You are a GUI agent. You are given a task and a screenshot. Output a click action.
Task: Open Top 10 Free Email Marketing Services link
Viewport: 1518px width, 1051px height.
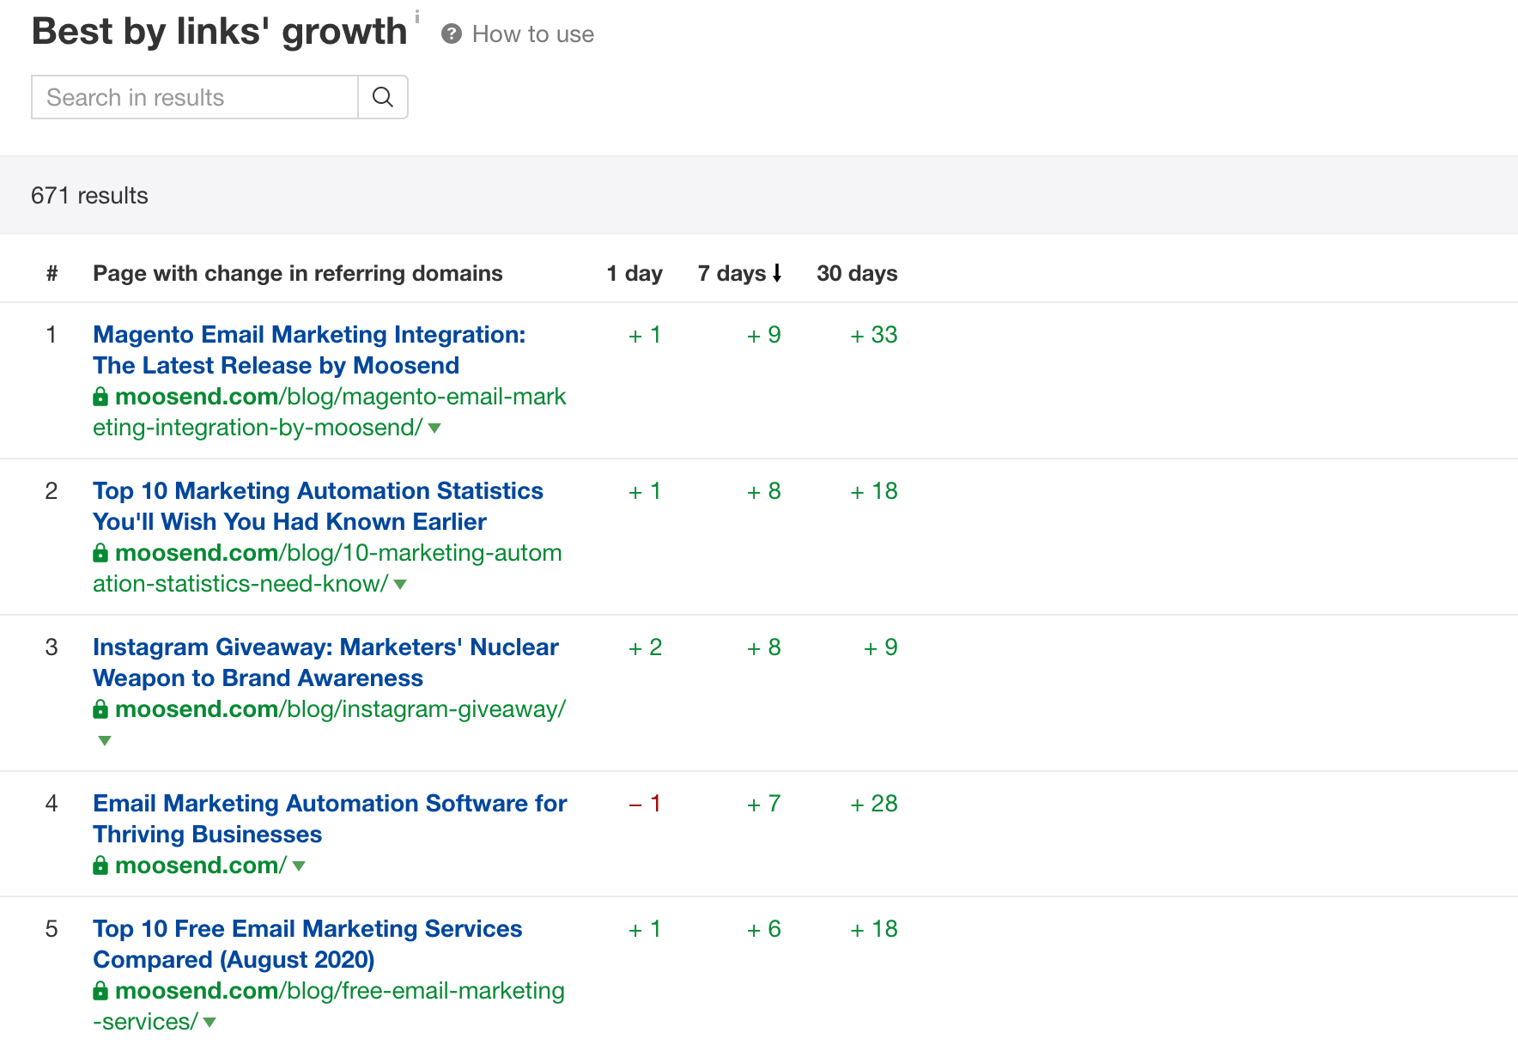tap(307, 944)
